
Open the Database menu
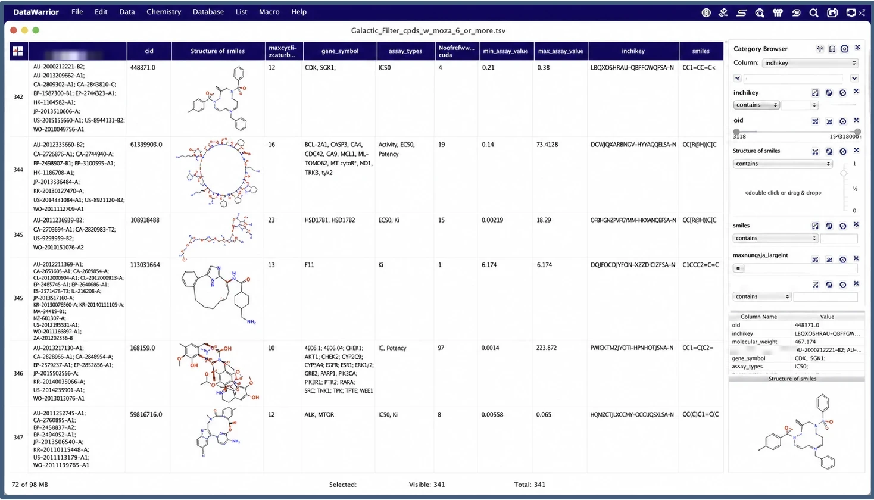click(x=208, y=12)
